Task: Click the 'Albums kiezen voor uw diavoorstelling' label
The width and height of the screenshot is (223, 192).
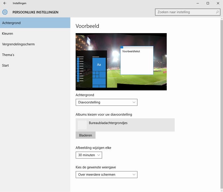Action: pos(104,114)
